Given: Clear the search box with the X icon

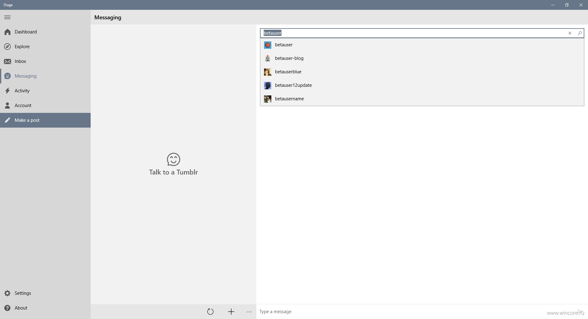Looking at the screenshot, I should pos(570,33).
